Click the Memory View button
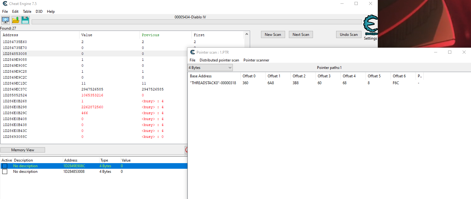 tap(23, 150)
